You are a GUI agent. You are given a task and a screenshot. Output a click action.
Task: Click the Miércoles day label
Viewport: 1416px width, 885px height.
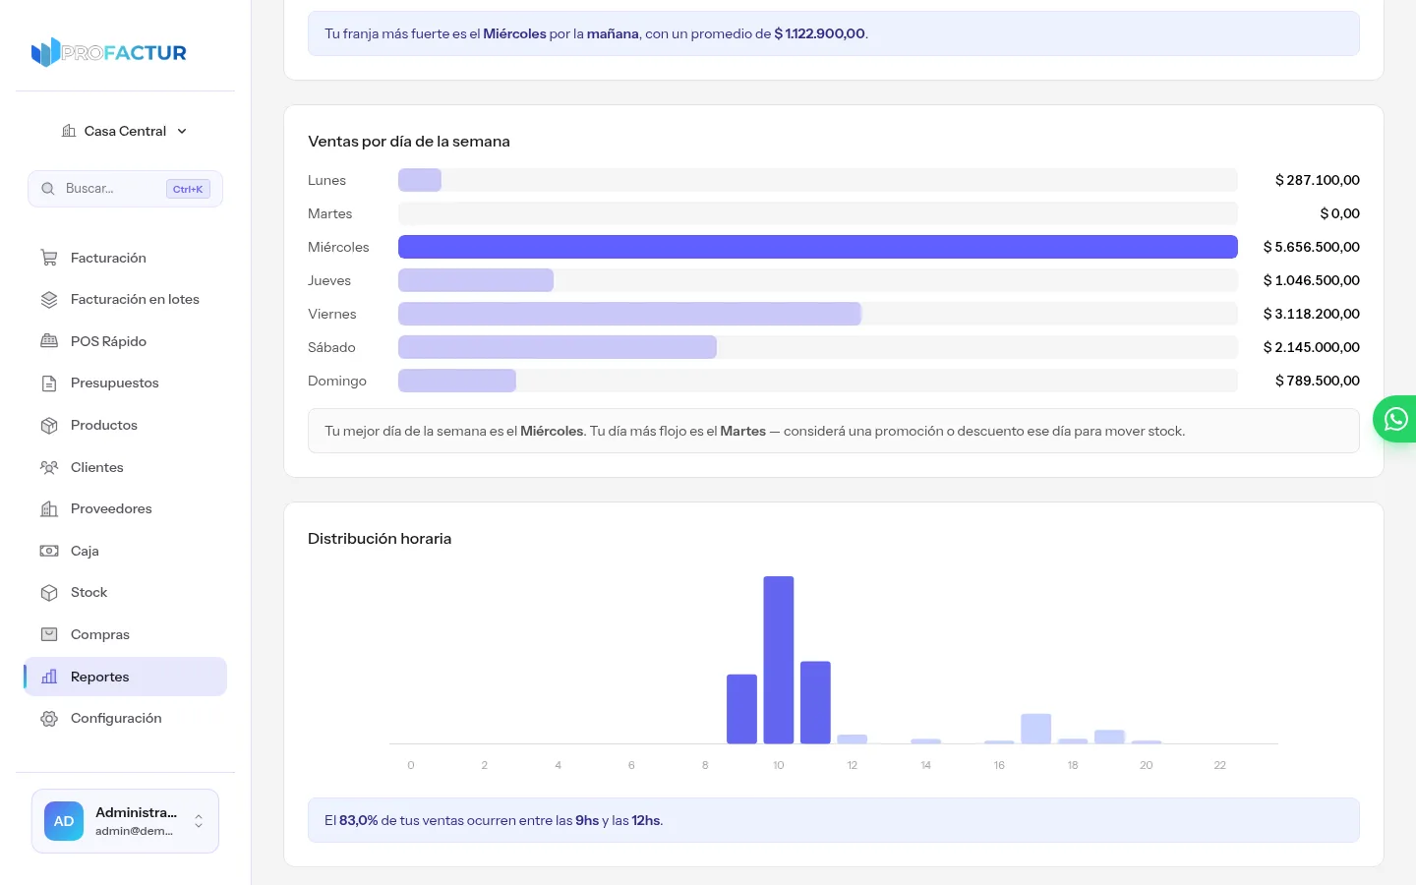(x=338, y=247)
